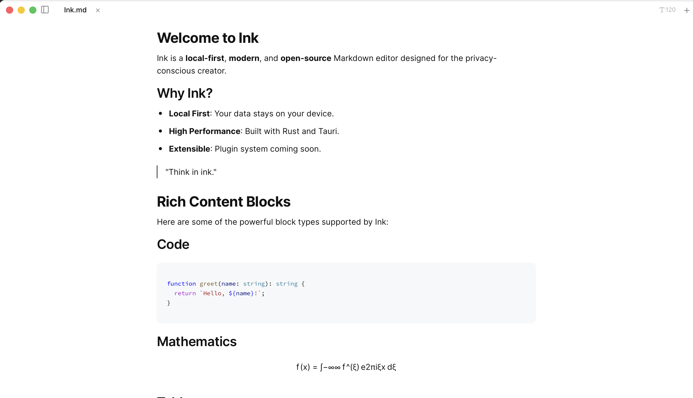Click the font size indicator showing 120
Image resolution: width=693 pixels, height=398 pixels.
click(667, 10)
